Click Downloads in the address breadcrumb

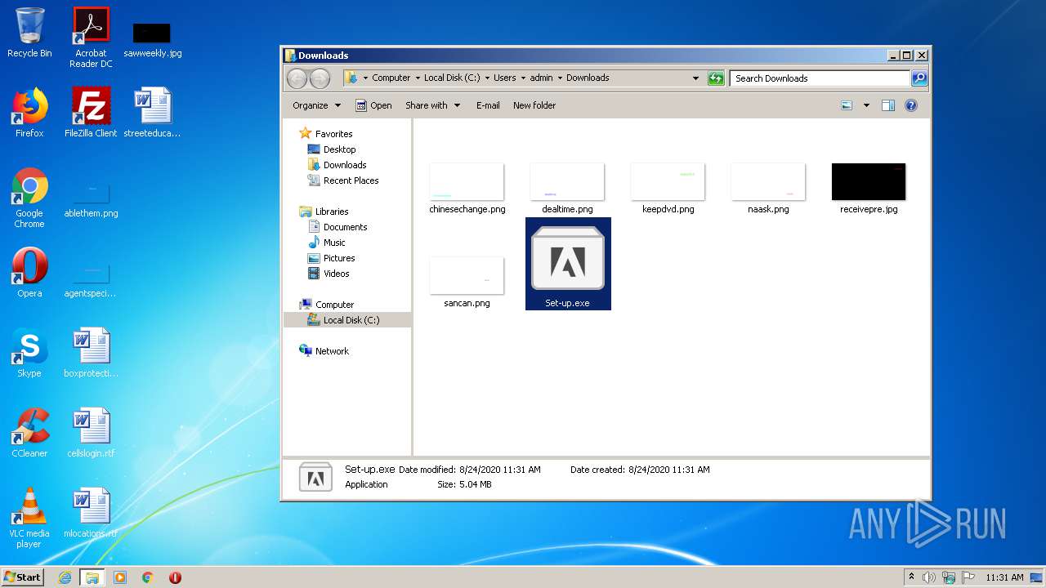click(588, 78)
